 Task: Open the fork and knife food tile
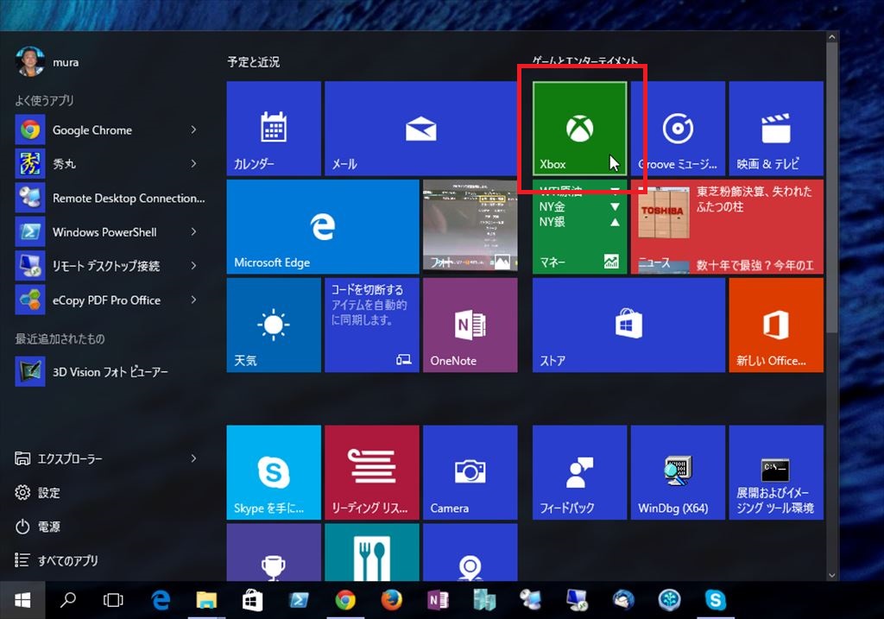[x=371, y=553]
